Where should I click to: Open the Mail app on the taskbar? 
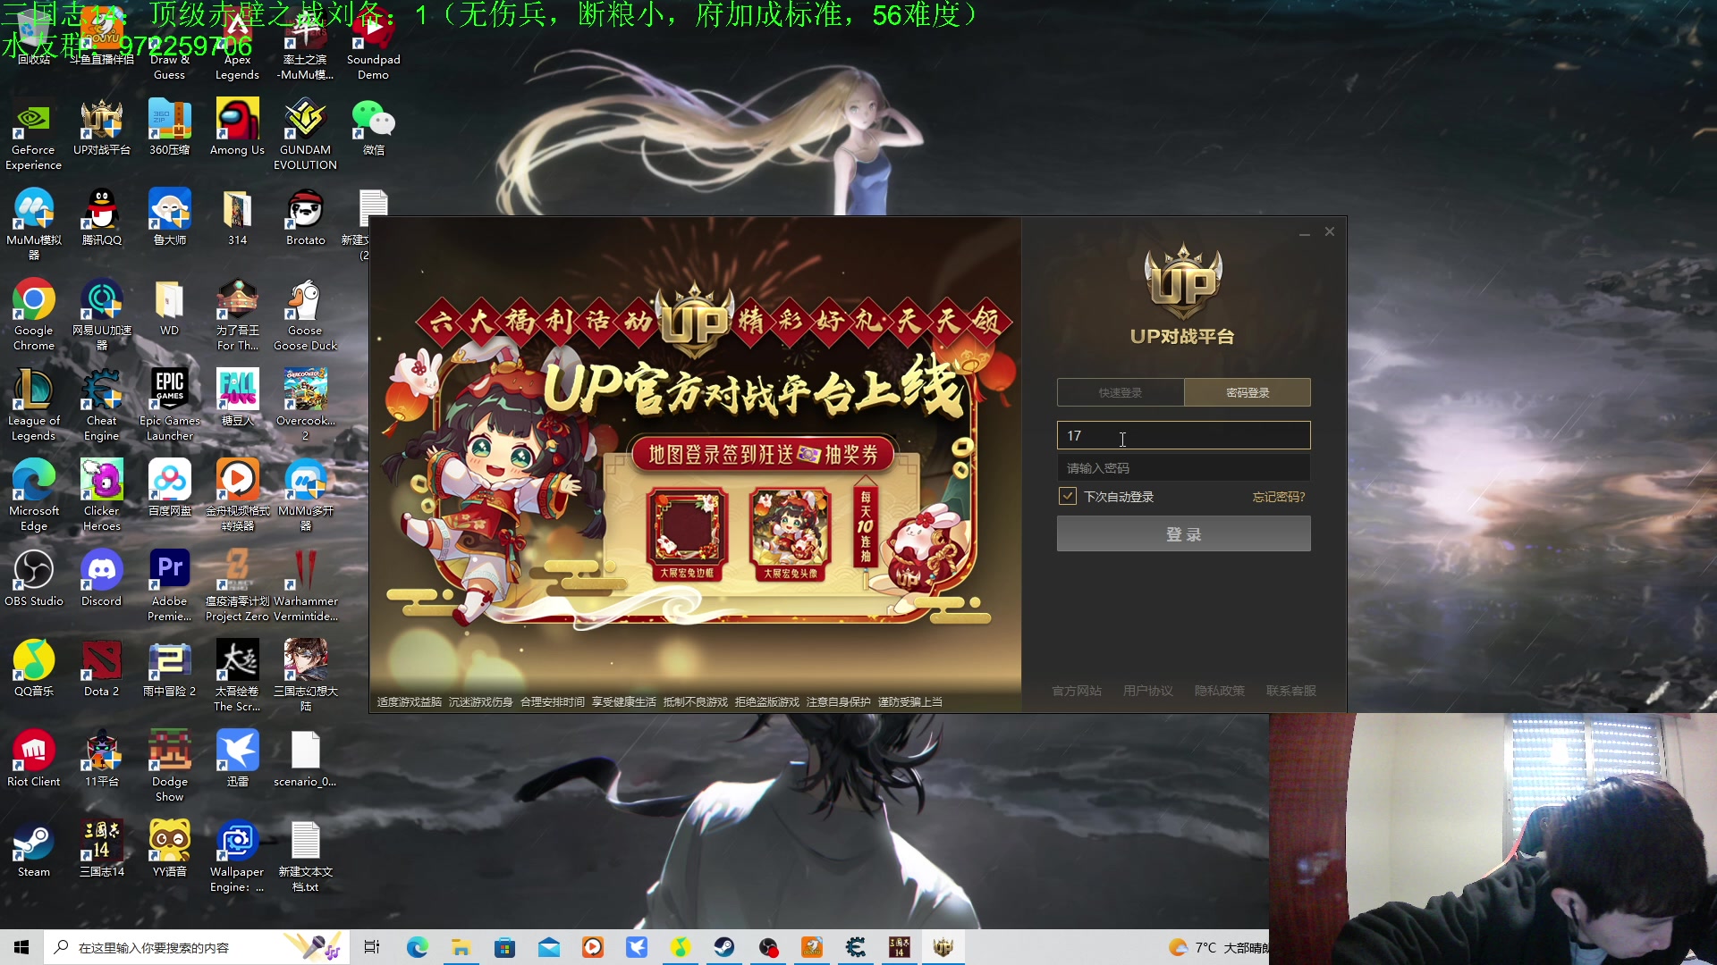549,947
